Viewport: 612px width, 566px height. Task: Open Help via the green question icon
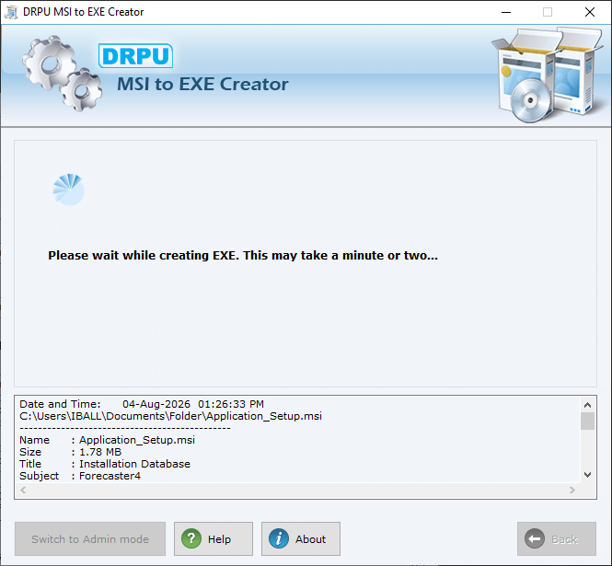tap(191, 538)
